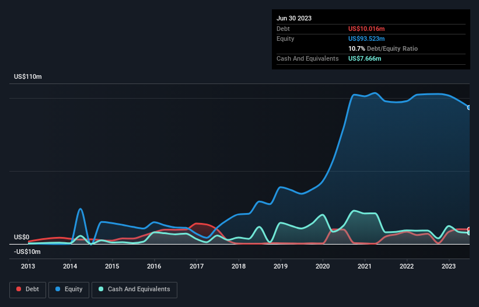Click the 2020 x-axis label
The height and width of the screenshot is (307, 479).
pos(323,266)
